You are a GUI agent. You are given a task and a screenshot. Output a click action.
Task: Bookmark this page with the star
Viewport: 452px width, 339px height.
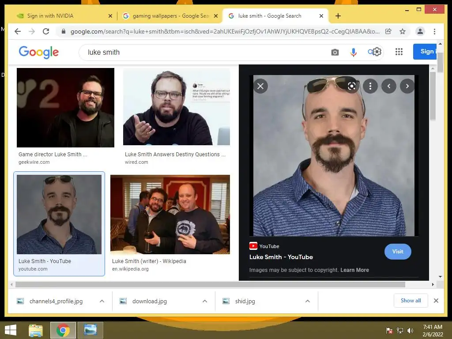pyautogui.click(x=403, y=31)
